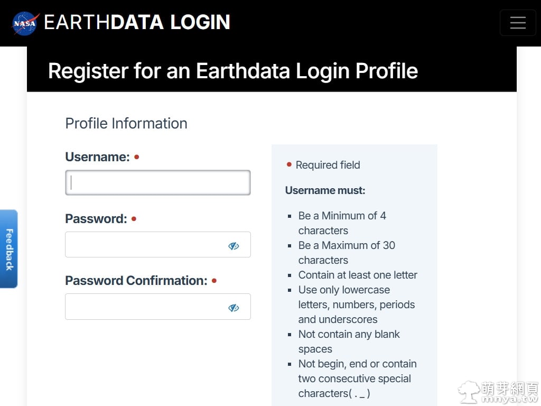Click the Username must heading
The height and width of the screenshot is (406, 541).
click(x=325, y=190)
